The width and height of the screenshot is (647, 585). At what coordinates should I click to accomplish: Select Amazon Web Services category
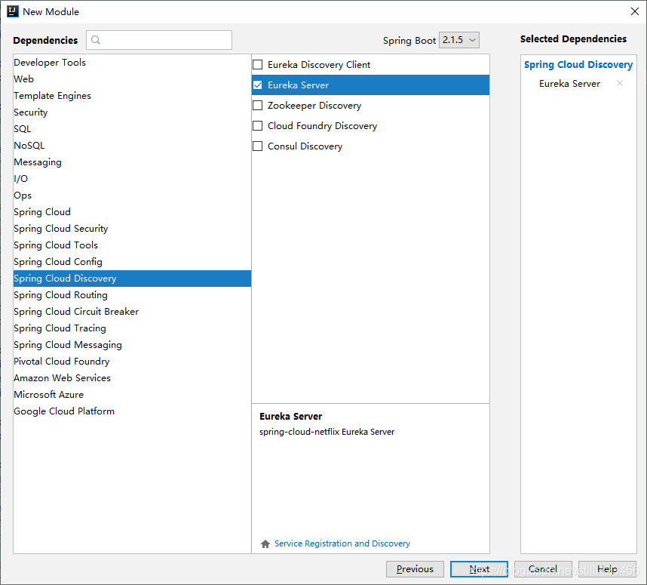point(132,378)
